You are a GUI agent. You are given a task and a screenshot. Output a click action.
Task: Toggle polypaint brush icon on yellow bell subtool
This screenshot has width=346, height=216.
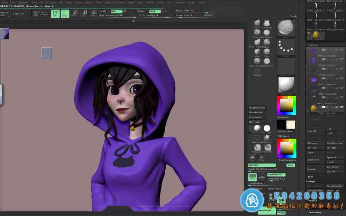pos(337,107)
